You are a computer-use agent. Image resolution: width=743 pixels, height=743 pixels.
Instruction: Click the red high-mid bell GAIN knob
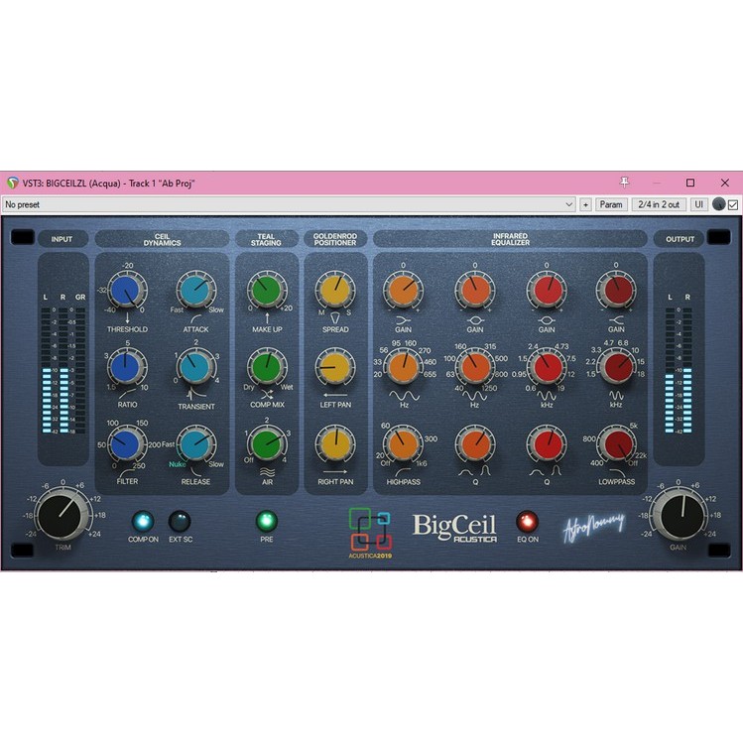[x=547, y=290]
